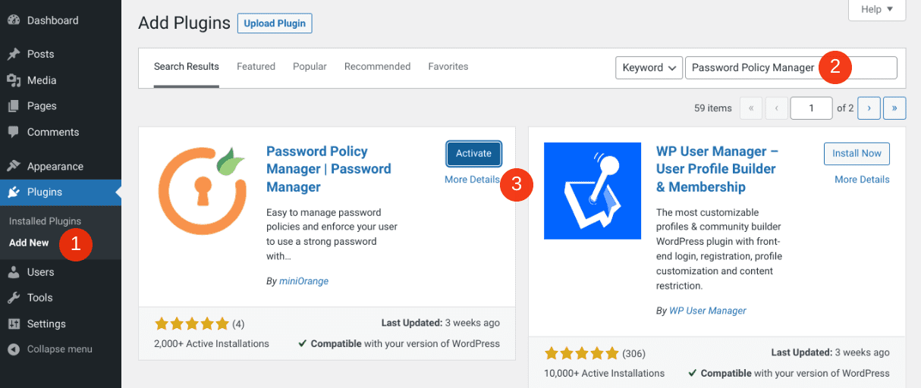Image resolution: width=921 pixels, height=388 pixels.
Task: Install WP User Manager plugin now
Action: (x=857, y=153)
